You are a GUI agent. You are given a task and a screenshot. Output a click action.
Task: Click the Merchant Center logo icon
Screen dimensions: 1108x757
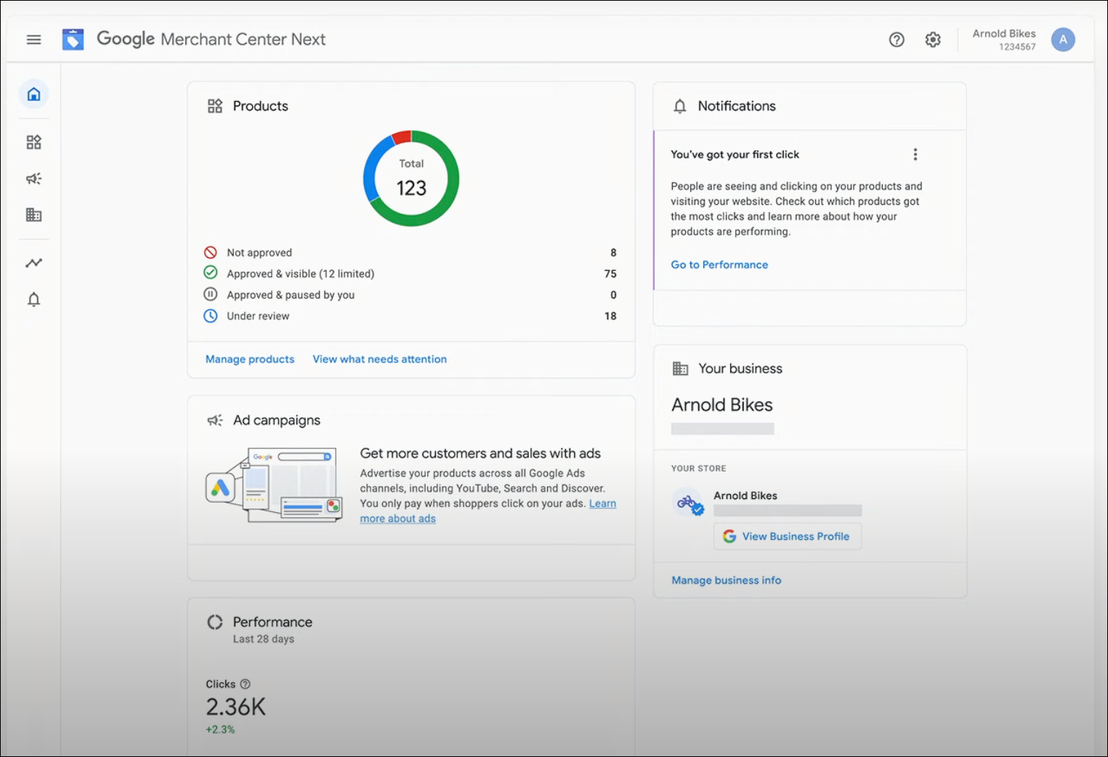[73, 39]
